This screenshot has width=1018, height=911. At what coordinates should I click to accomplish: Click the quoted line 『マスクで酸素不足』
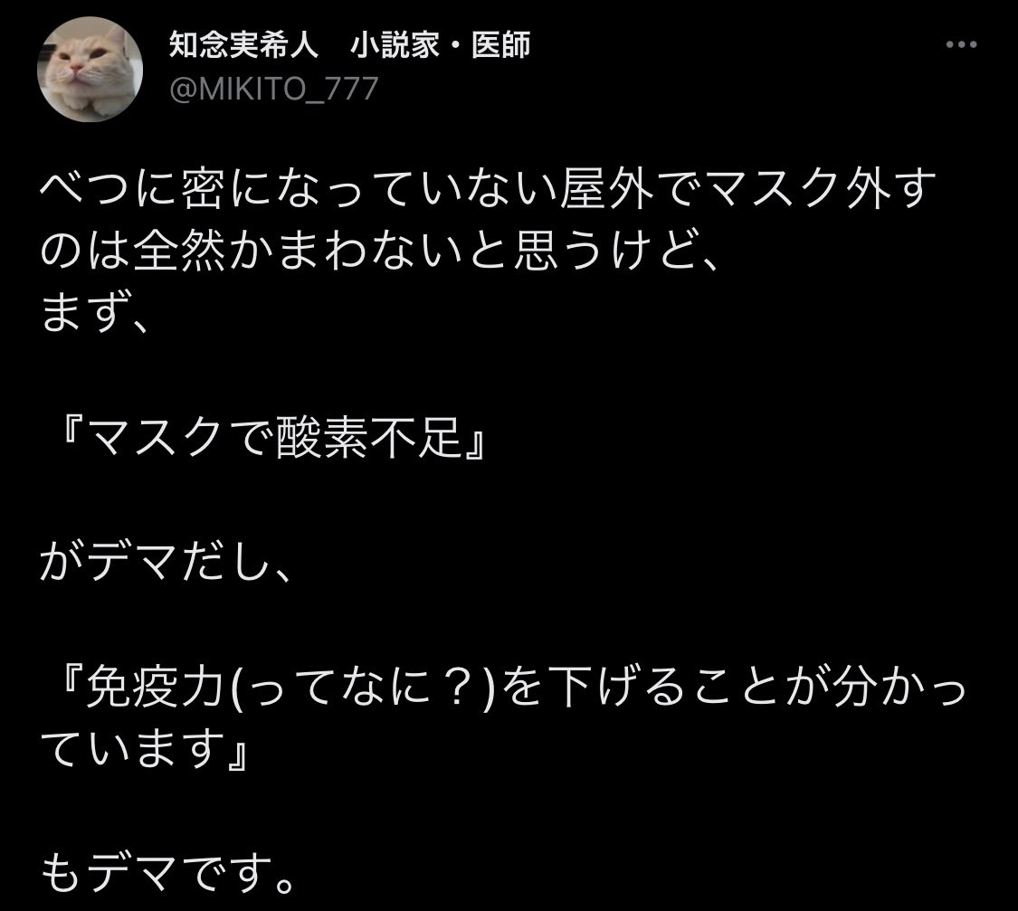point(271,437)
